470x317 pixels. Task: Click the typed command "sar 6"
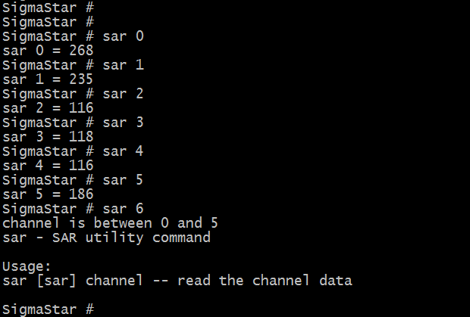point(123,208)
